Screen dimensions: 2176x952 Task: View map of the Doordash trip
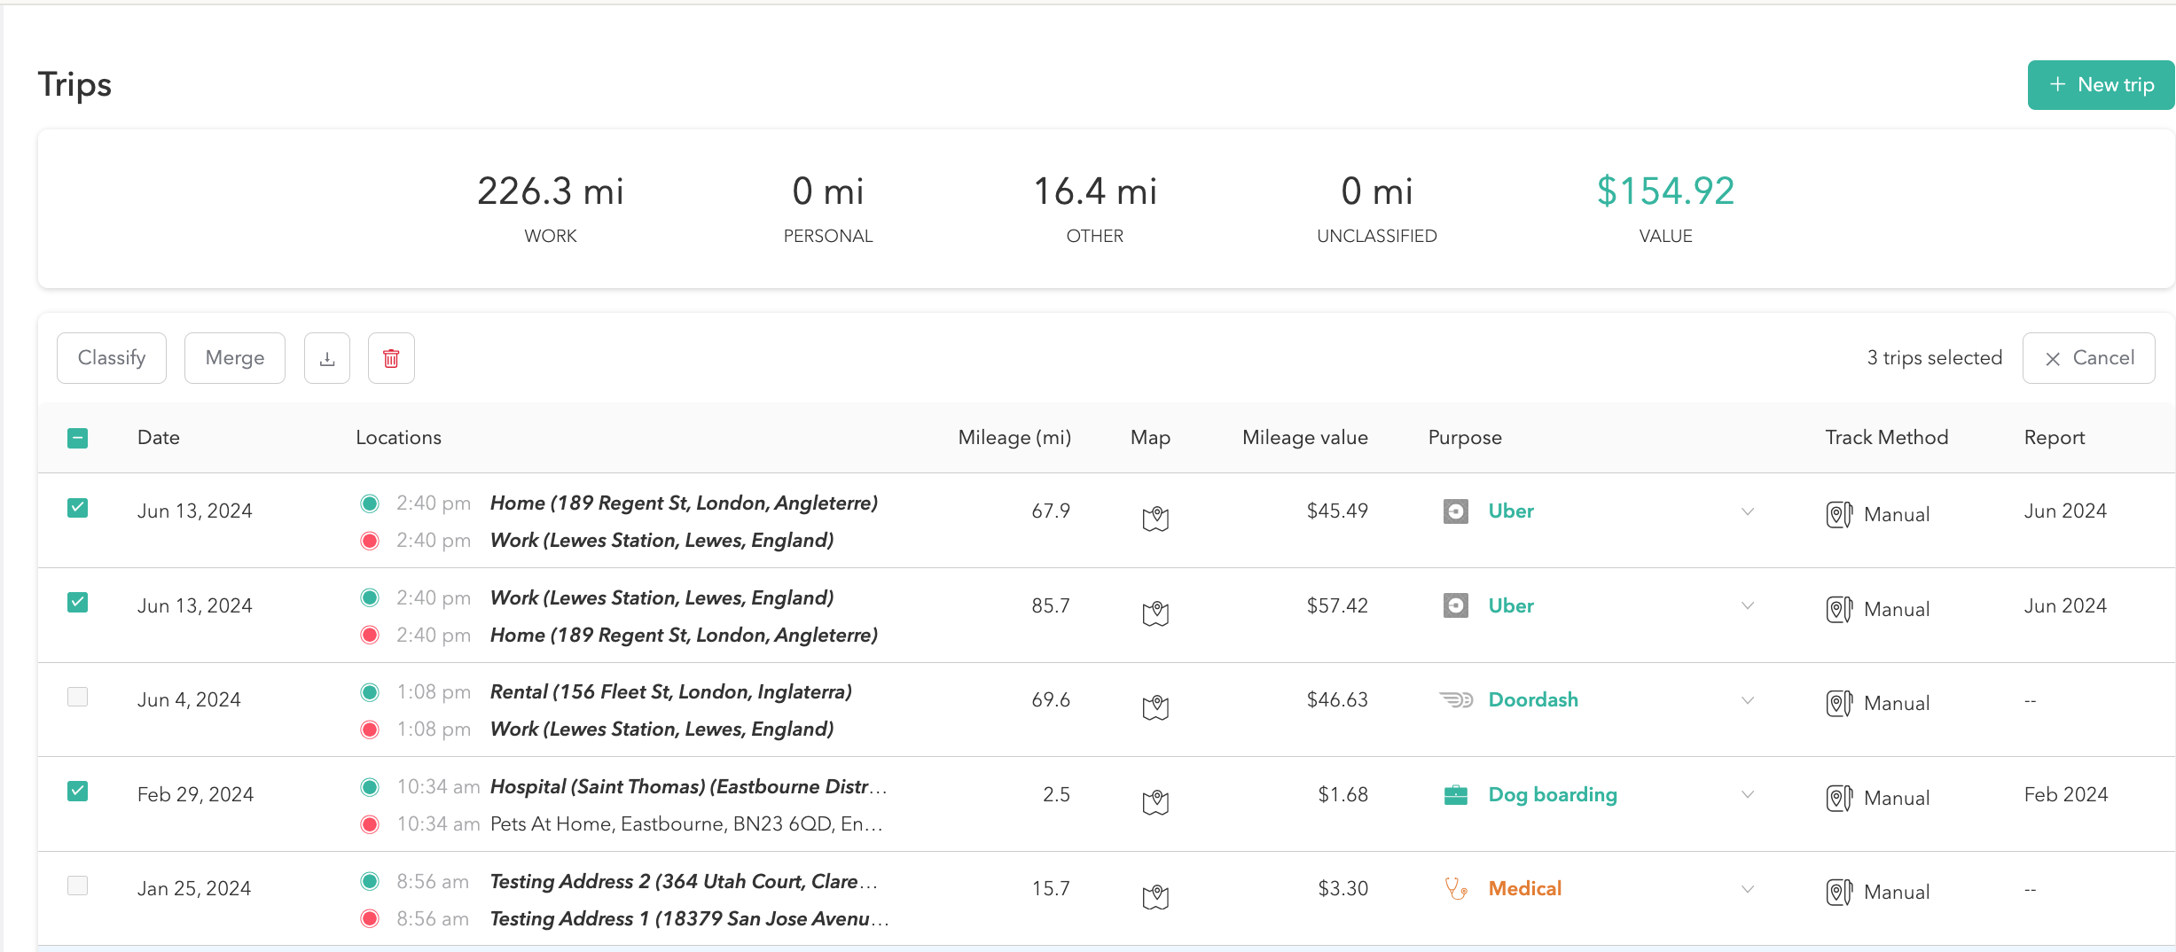(1155, 706)
